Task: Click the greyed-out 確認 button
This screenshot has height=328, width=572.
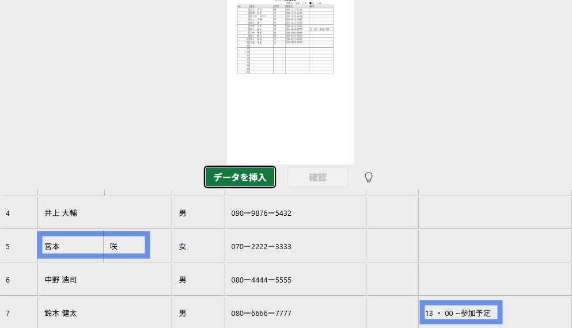Action: click(x=317, y=177)
